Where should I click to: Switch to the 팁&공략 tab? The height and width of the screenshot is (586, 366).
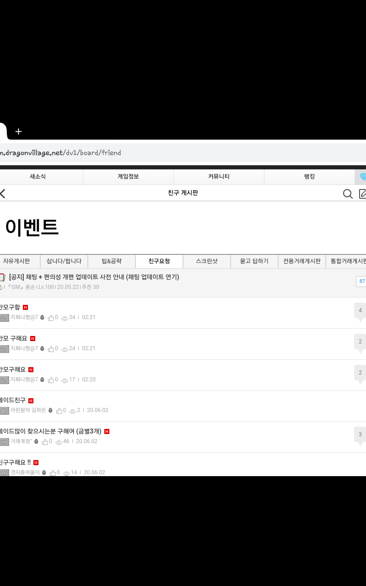112,261
